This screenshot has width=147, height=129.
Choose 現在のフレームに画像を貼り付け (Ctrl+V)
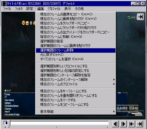pyautogui.click(x=76, y=19)
